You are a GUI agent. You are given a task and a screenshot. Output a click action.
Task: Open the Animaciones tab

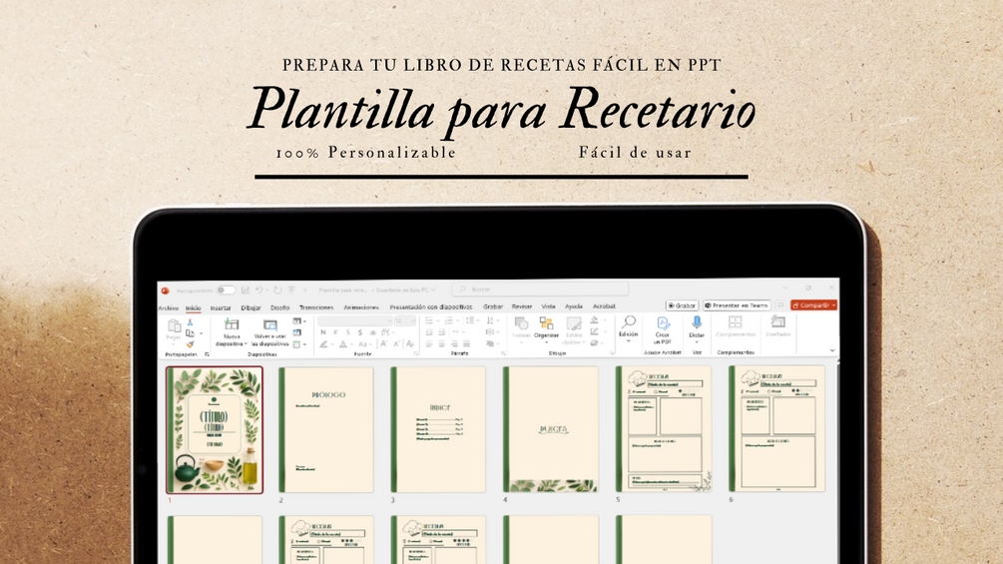tap(361, 307)
